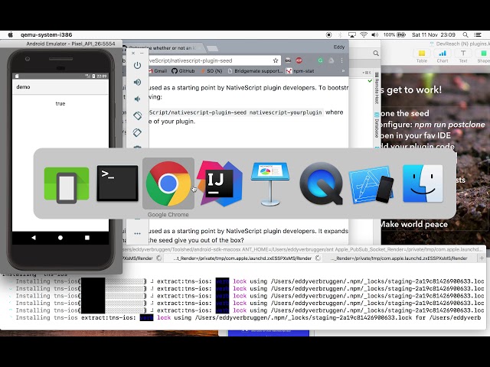The width and height of the screenshot is (490, 367).
Task: Click the Eddy profile button in Chrome
Action: click(339, 47)
